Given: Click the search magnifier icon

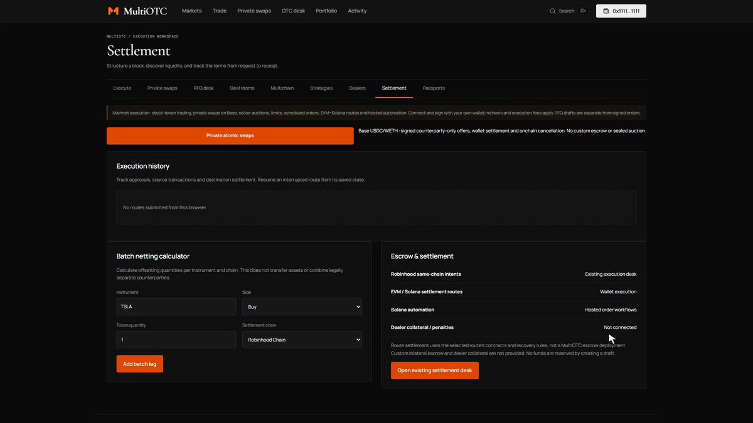Looking at the screenshot, I should tap(553, 11).
